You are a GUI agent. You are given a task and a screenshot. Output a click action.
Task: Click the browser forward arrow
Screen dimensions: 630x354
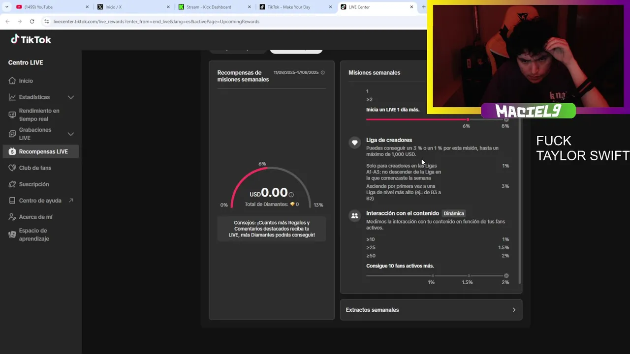(x=19, y=22)
